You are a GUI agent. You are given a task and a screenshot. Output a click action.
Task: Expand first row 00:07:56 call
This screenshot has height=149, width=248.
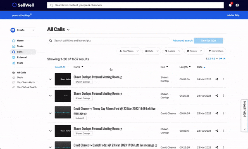tap(50, 79)
